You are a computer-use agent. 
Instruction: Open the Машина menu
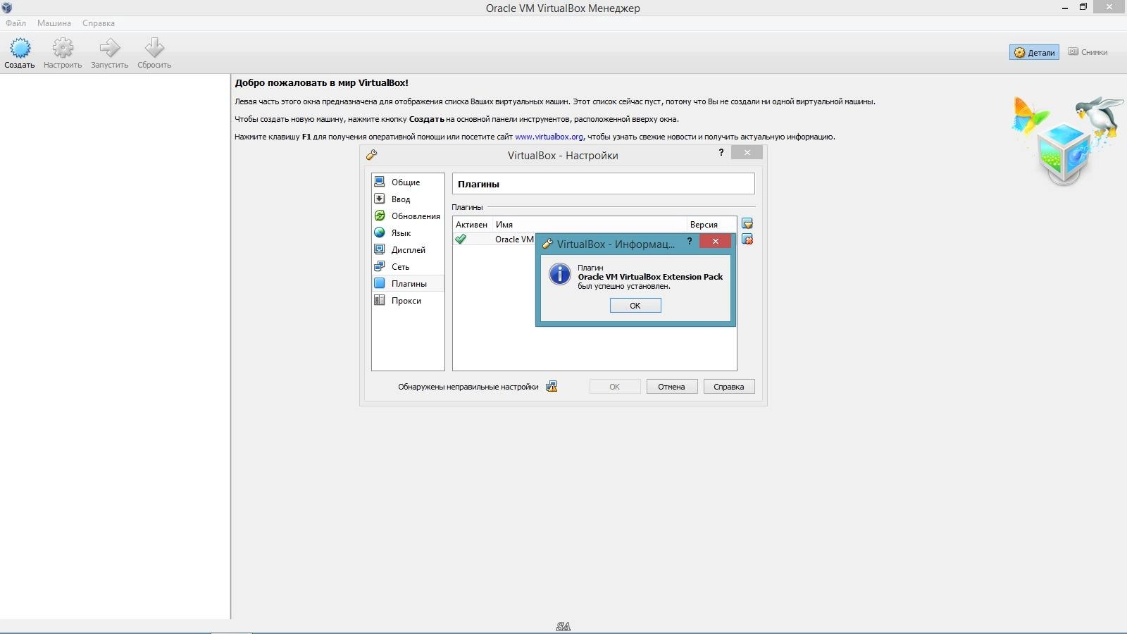54,23
